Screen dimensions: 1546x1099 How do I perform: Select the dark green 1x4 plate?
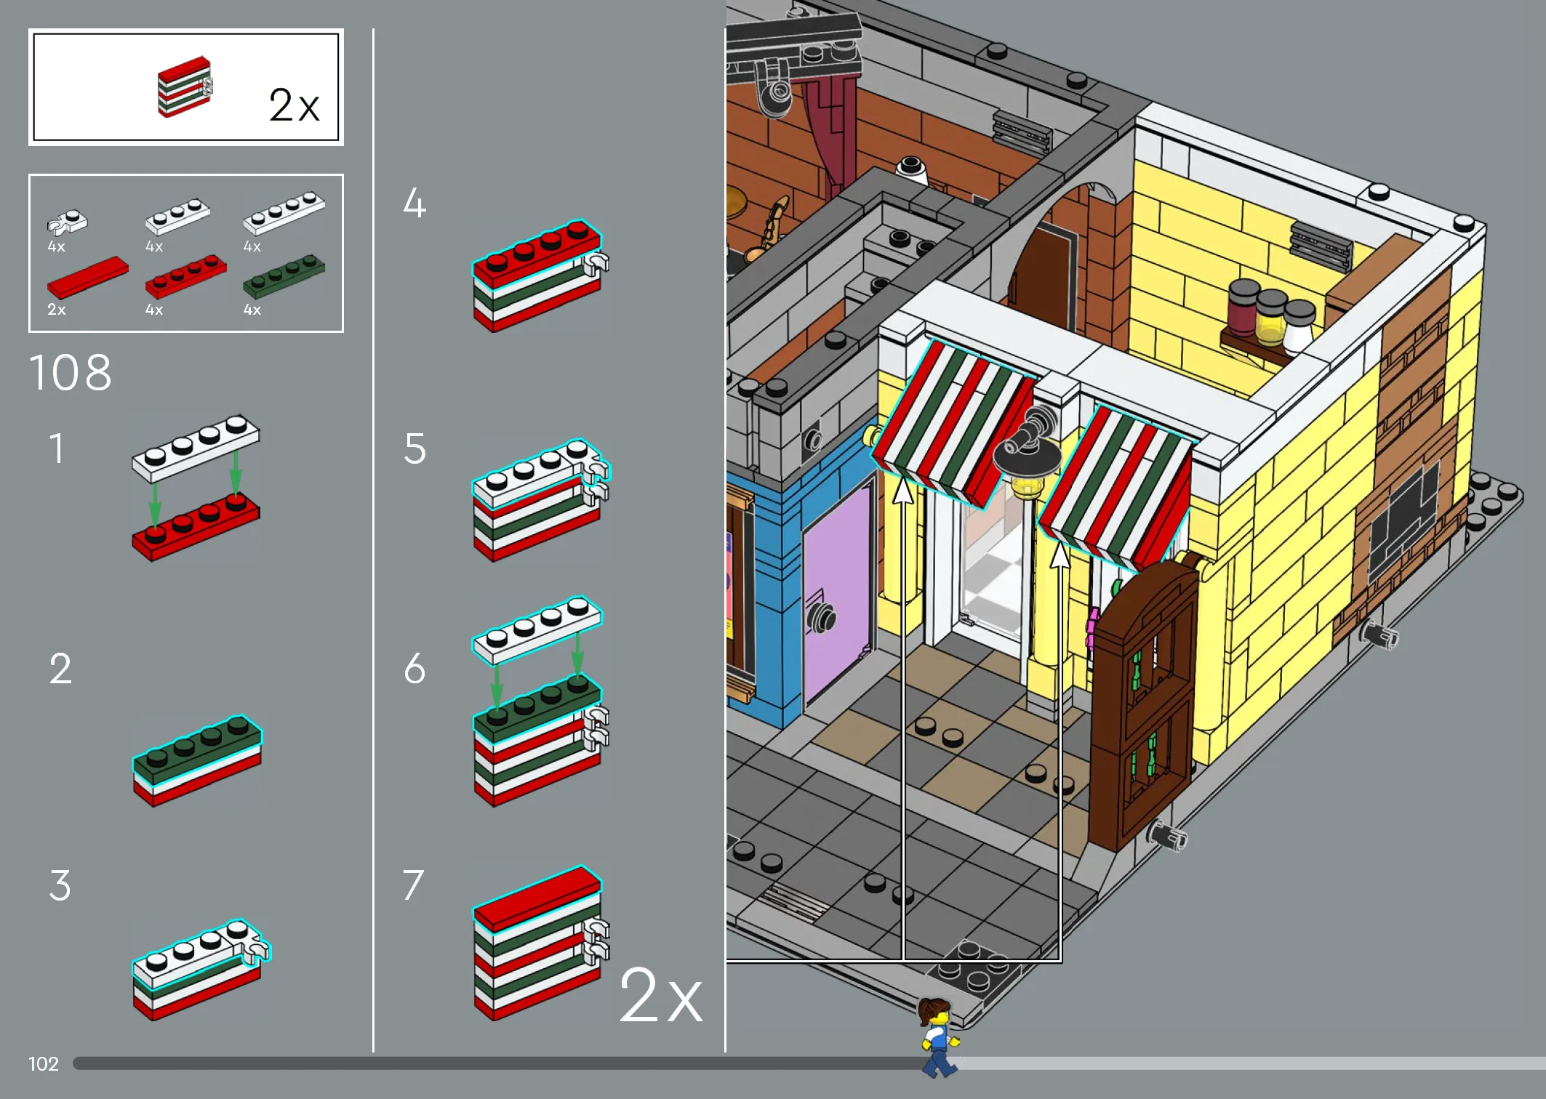[284, 276]
